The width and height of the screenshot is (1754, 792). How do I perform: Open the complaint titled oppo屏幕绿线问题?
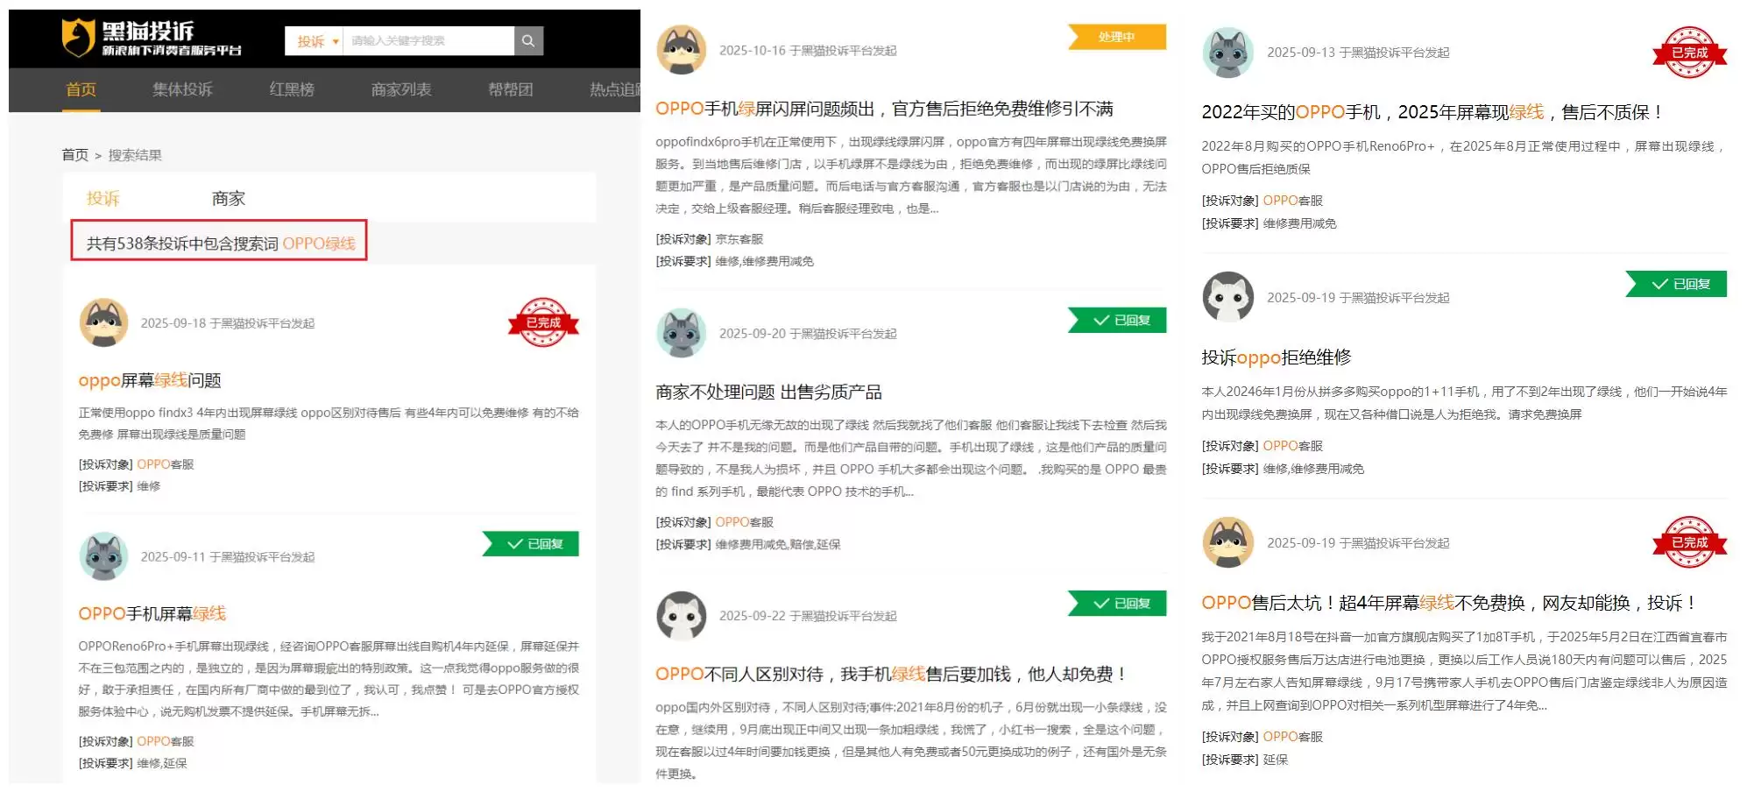point(150,380)
